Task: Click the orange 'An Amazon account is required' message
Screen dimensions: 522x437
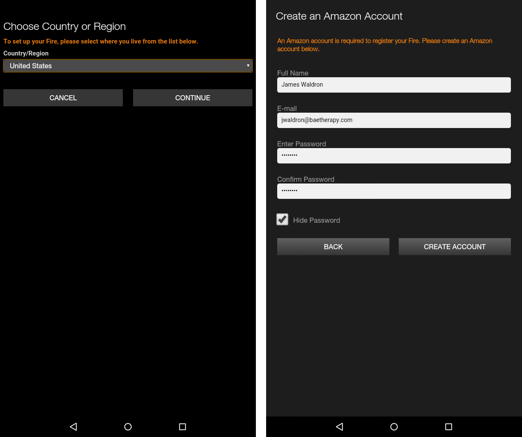Action: [x=385, y=45]
